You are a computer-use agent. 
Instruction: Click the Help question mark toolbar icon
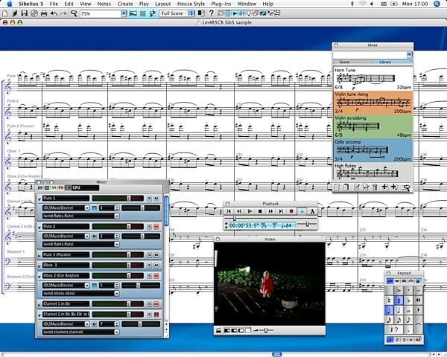[212, 13]
